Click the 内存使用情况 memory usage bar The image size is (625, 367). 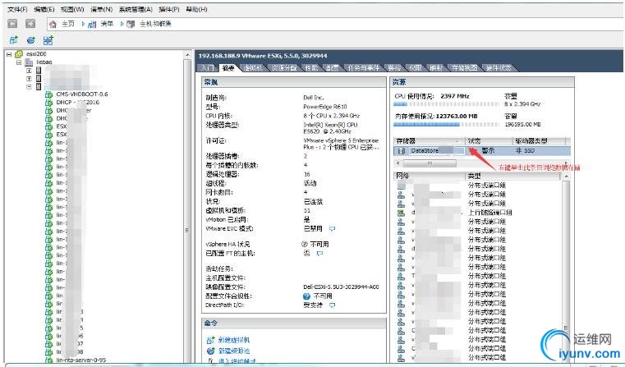pos(446,125)
